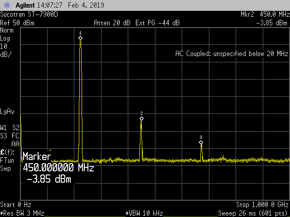Select marker 1 diamond on tallest peak
This screenshot has width=290, height=217.
80,38
